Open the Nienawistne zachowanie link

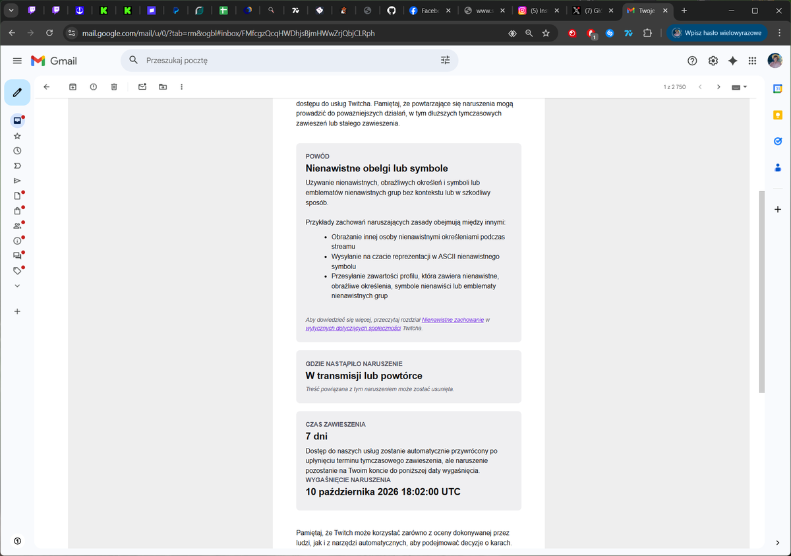pos(453,320)
